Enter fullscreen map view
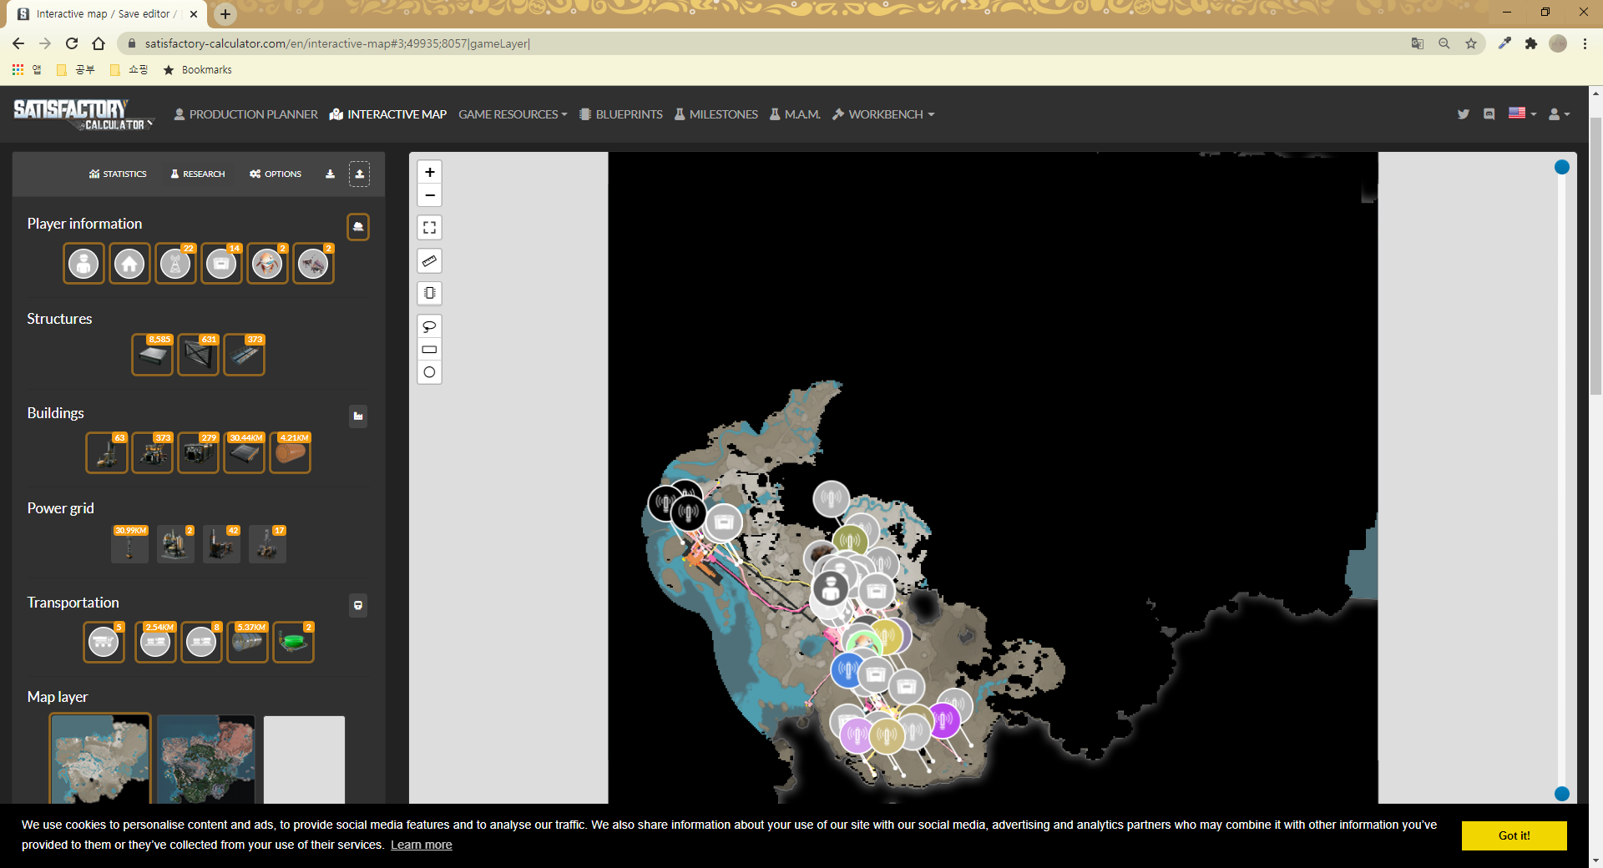 pos(429,227)
